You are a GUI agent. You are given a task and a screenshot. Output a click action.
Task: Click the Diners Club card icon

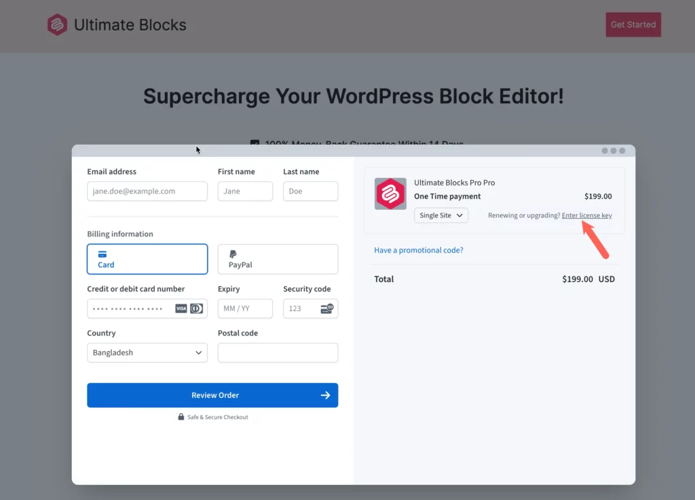click(196, 308)
